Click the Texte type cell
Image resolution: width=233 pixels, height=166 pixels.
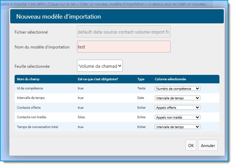[x=141, y=88]
